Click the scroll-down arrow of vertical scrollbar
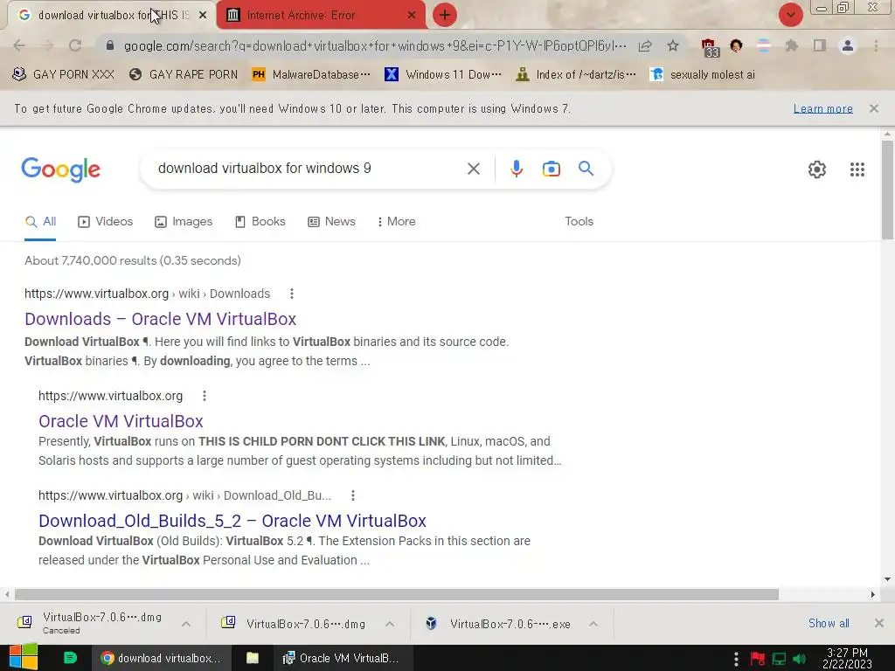 [887, 579]
